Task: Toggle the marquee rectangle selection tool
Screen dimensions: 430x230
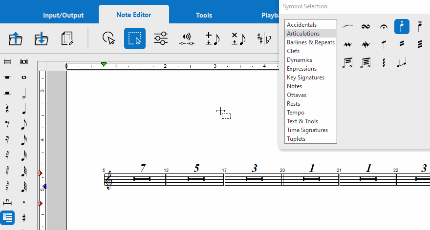Action: click(x=134, y=39)
